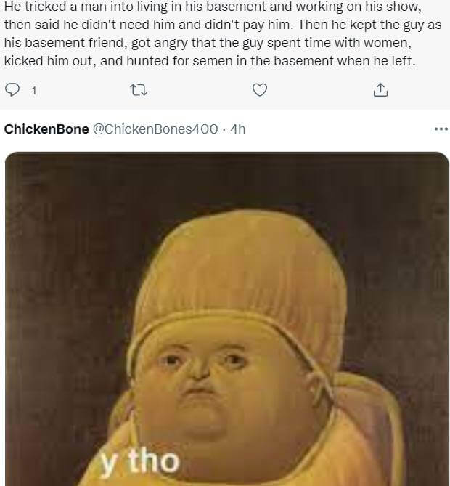Viewport: 450px width, 486px height.
Task: Click the gray action bar between retweet and like
Action: [200, 91]
